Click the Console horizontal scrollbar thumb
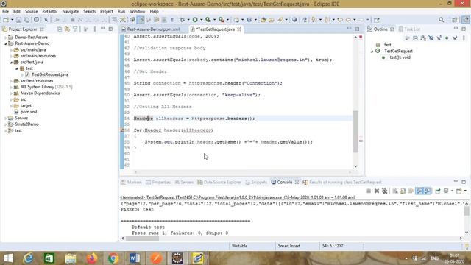The width and height of the screenshot is (471, 265). 142,239
